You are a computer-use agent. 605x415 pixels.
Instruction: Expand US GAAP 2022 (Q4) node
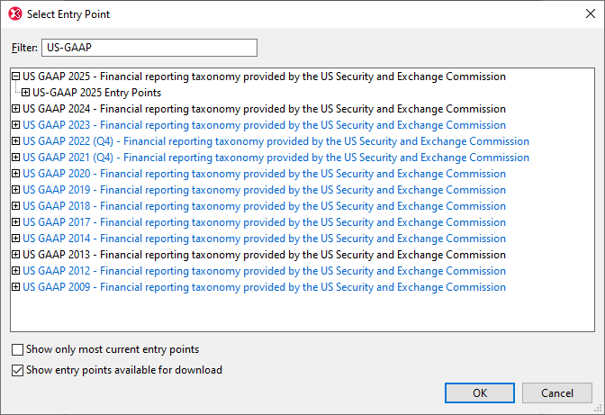point(16,141)
